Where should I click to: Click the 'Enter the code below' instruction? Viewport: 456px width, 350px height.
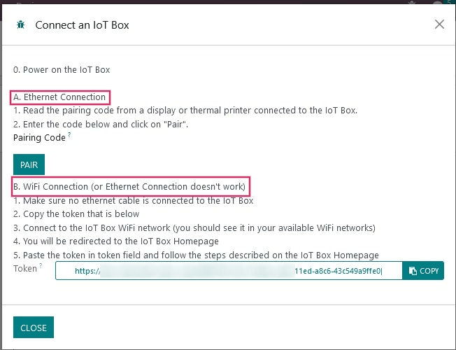click(x=101, y=124)
